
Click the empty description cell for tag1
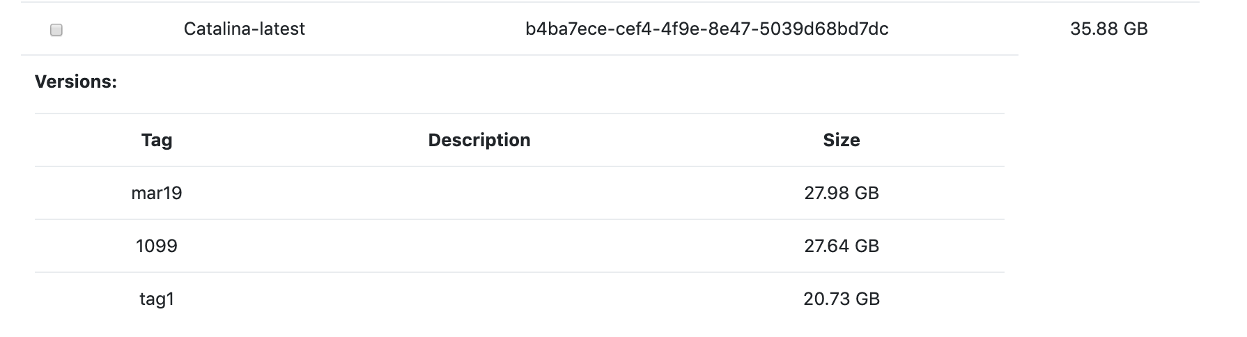point(479,299)
